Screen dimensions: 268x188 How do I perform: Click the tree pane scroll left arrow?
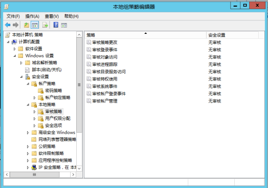click(x=7, y=175)
